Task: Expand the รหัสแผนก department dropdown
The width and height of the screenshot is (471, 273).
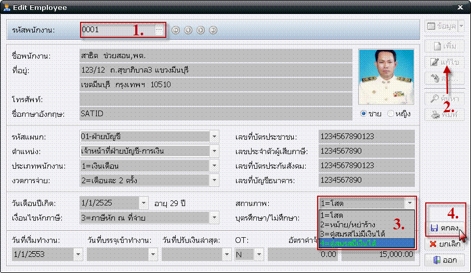Action: [215, 136]
